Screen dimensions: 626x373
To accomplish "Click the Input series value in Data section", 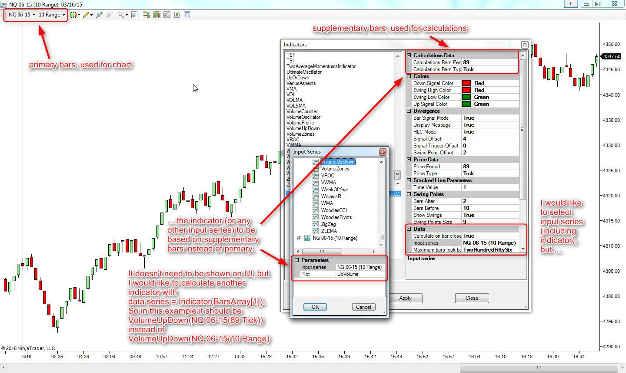I will pos(490,243).
